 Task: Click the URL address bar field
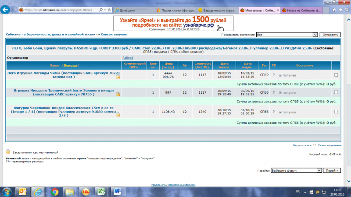point(61,10)
